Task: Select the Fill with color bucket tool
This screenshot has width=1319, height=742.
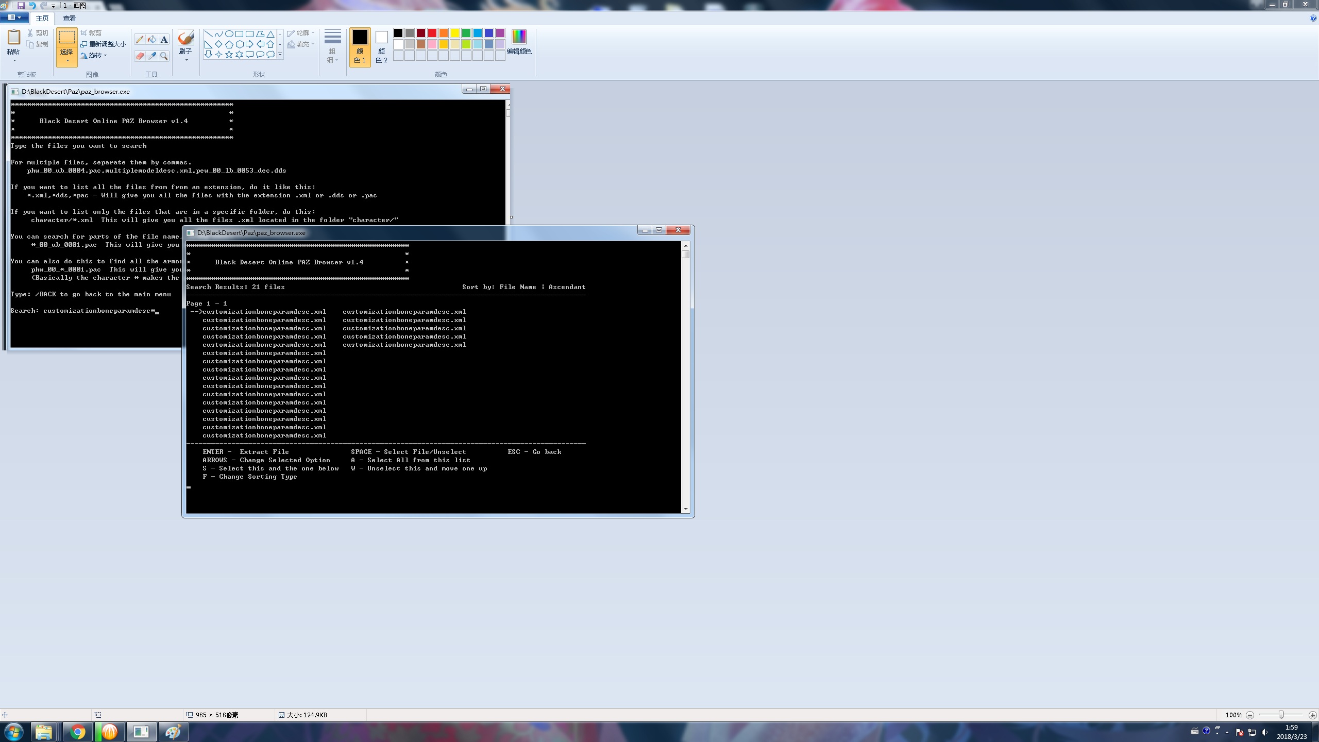Action: tap(151, 40)
